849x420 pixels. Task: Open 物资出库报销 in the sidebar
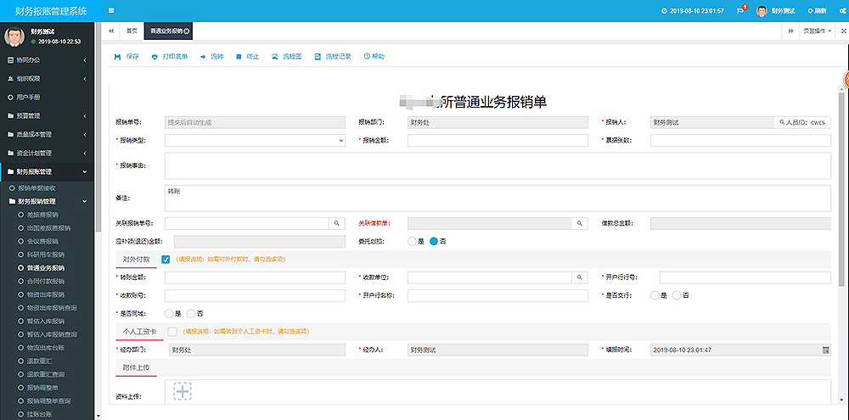click(47, 294)
